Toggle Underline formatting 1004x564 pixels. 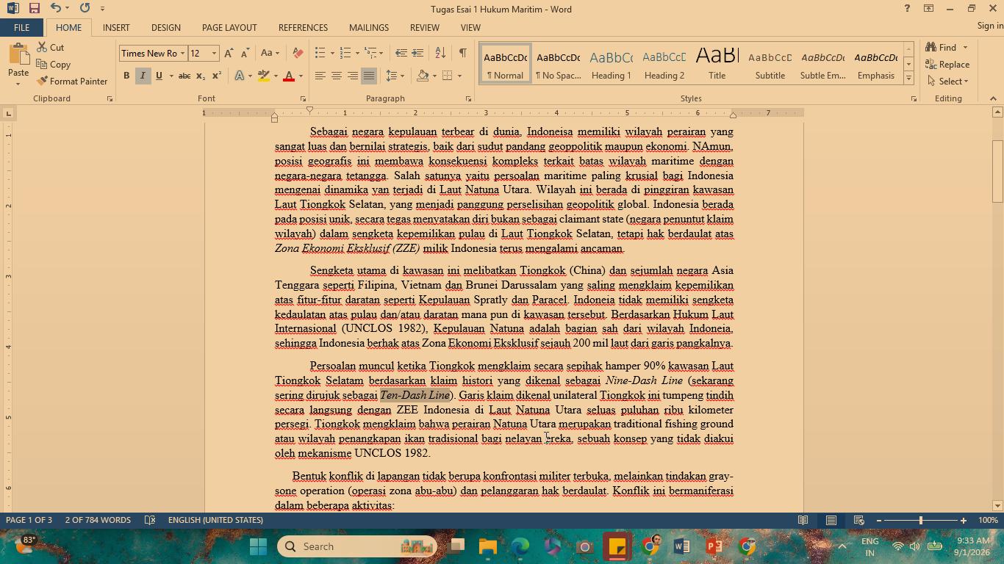pos(159,76)
